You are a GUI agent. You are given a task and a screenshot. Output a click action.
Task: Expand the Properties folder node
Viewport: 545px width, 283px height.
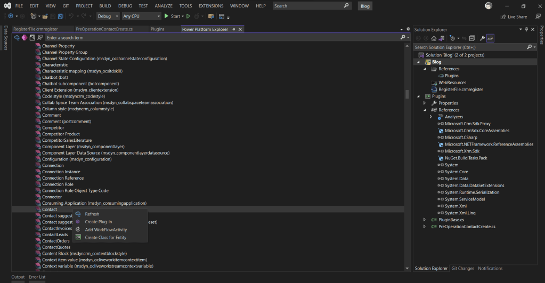(x=425, y=103)
